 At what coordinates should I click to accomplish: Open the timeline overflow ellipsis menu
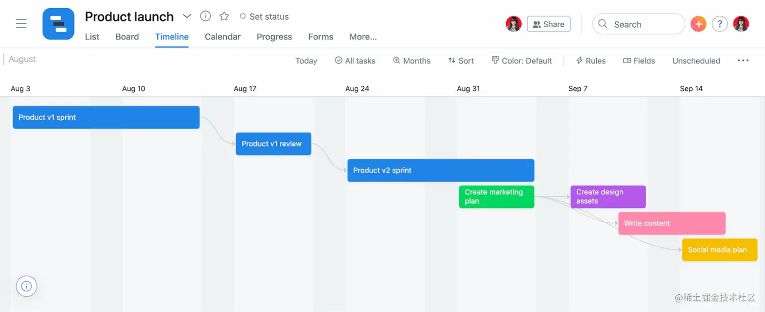(743, 61)
